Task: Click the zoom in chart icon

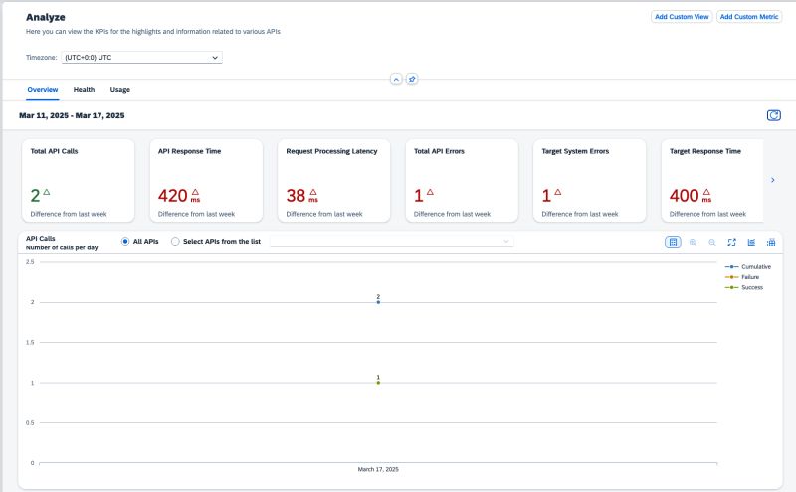Action: (693, 242)
